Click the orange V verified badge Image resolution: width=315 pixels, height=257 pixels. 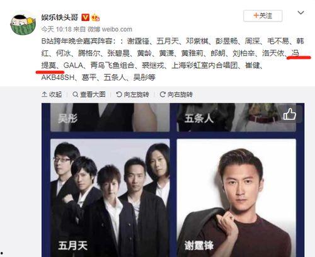pos(86,17)
